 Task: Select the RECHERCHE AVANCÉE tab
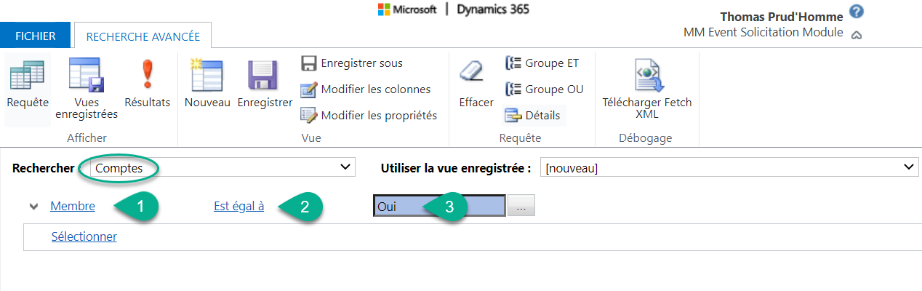143,36
